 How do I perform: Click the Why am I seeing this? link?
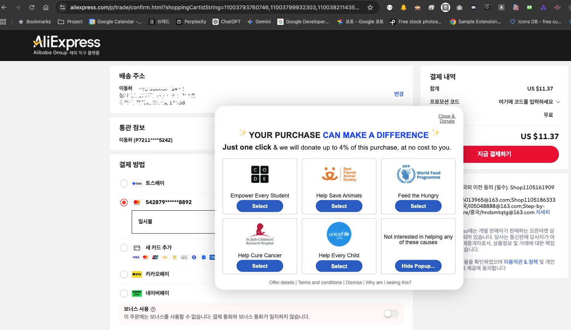(388, 283)
